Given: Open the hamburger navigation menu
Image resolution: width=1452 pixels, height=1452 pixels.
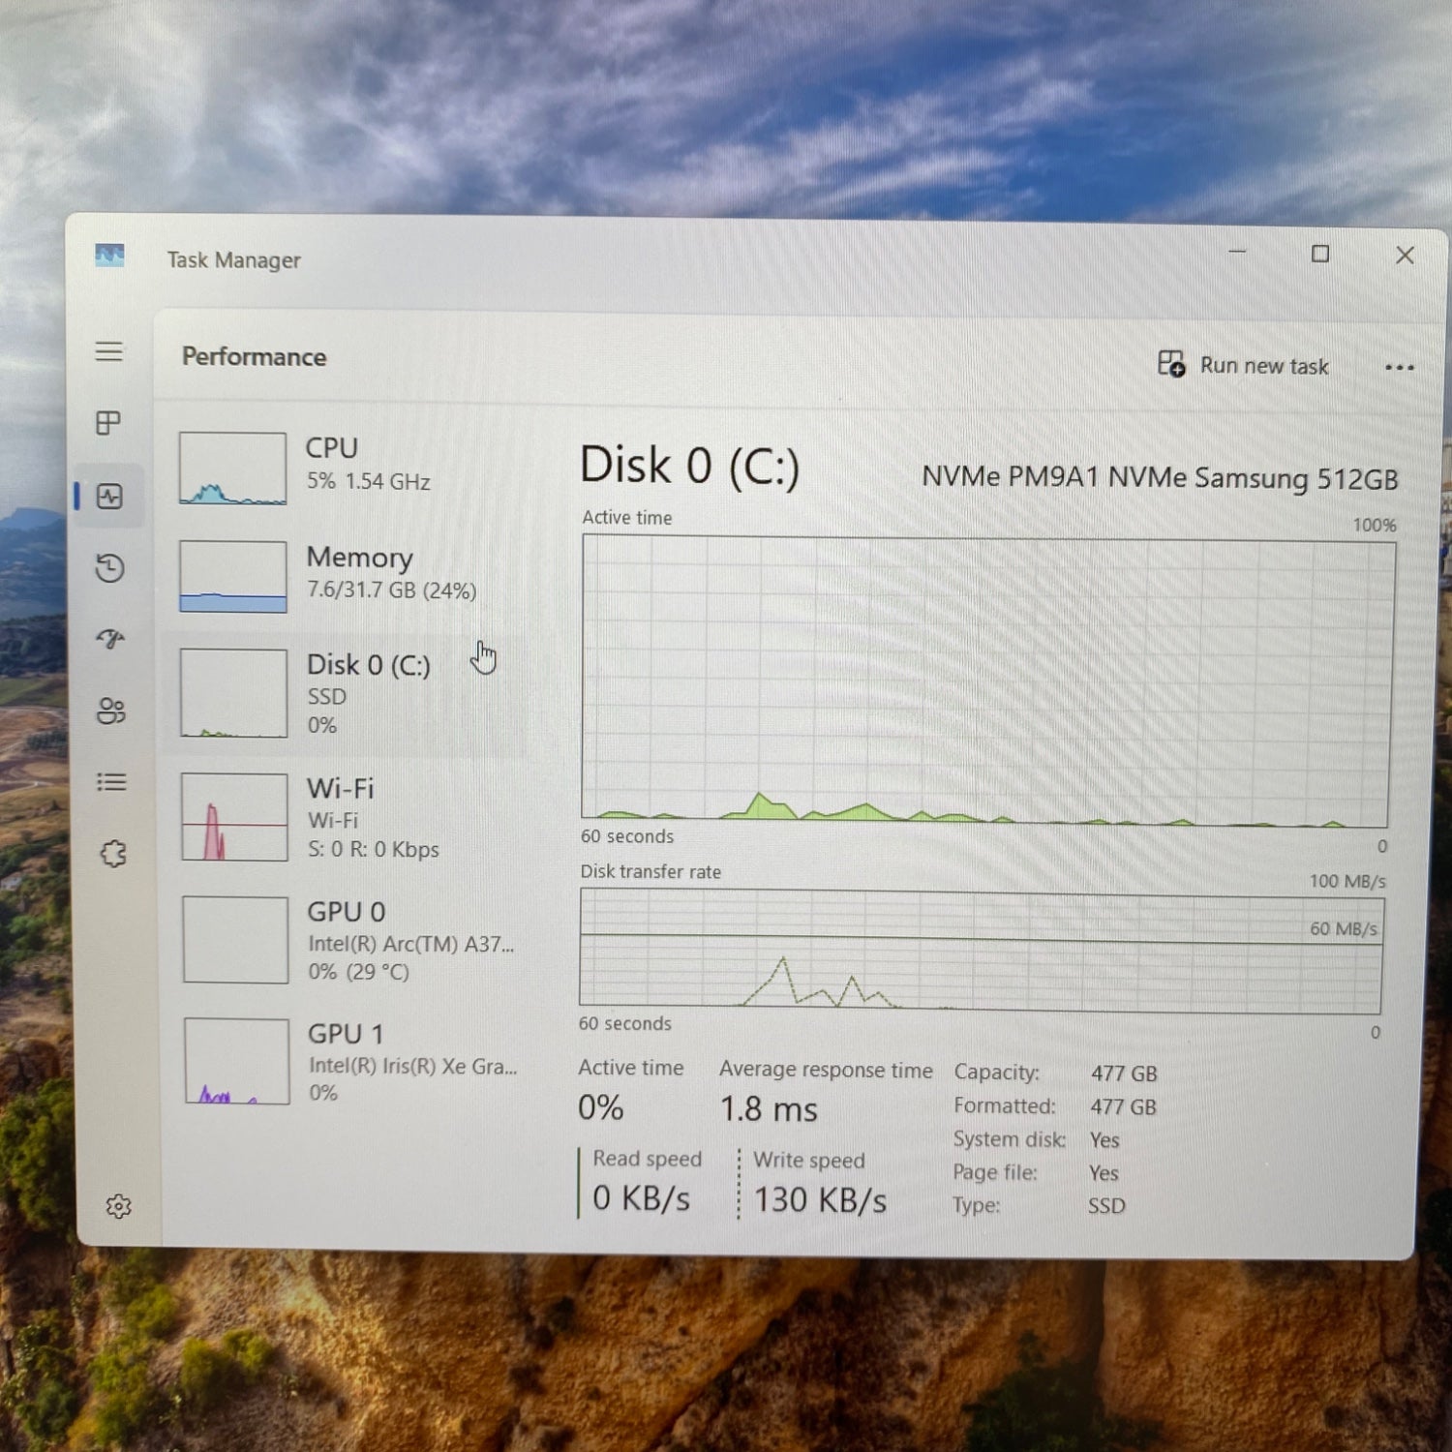Looking at the screenshot, I should (x=109, y=351).
